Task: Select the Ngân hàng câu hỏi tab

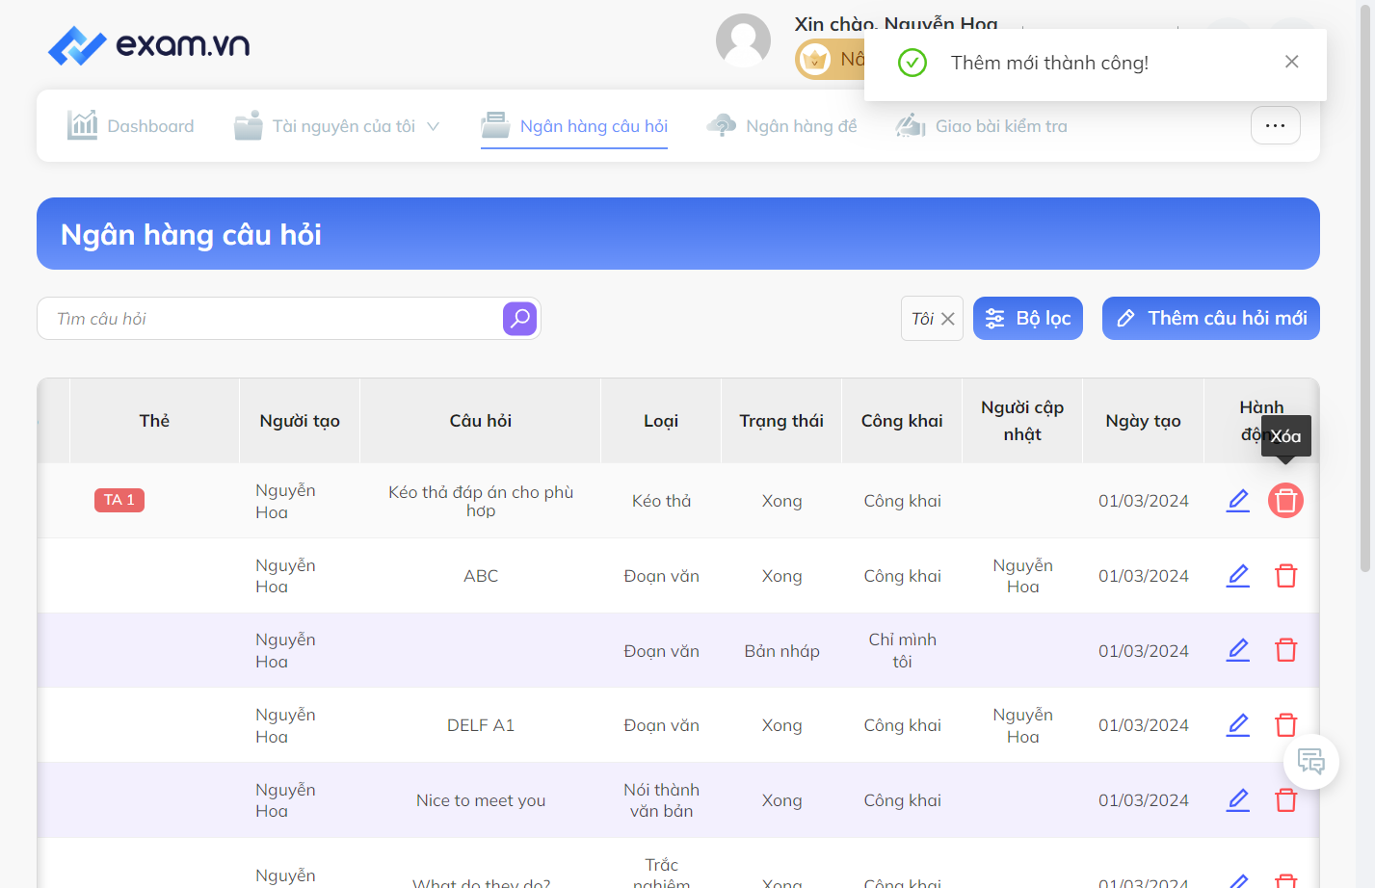Action: coord(574,125)
